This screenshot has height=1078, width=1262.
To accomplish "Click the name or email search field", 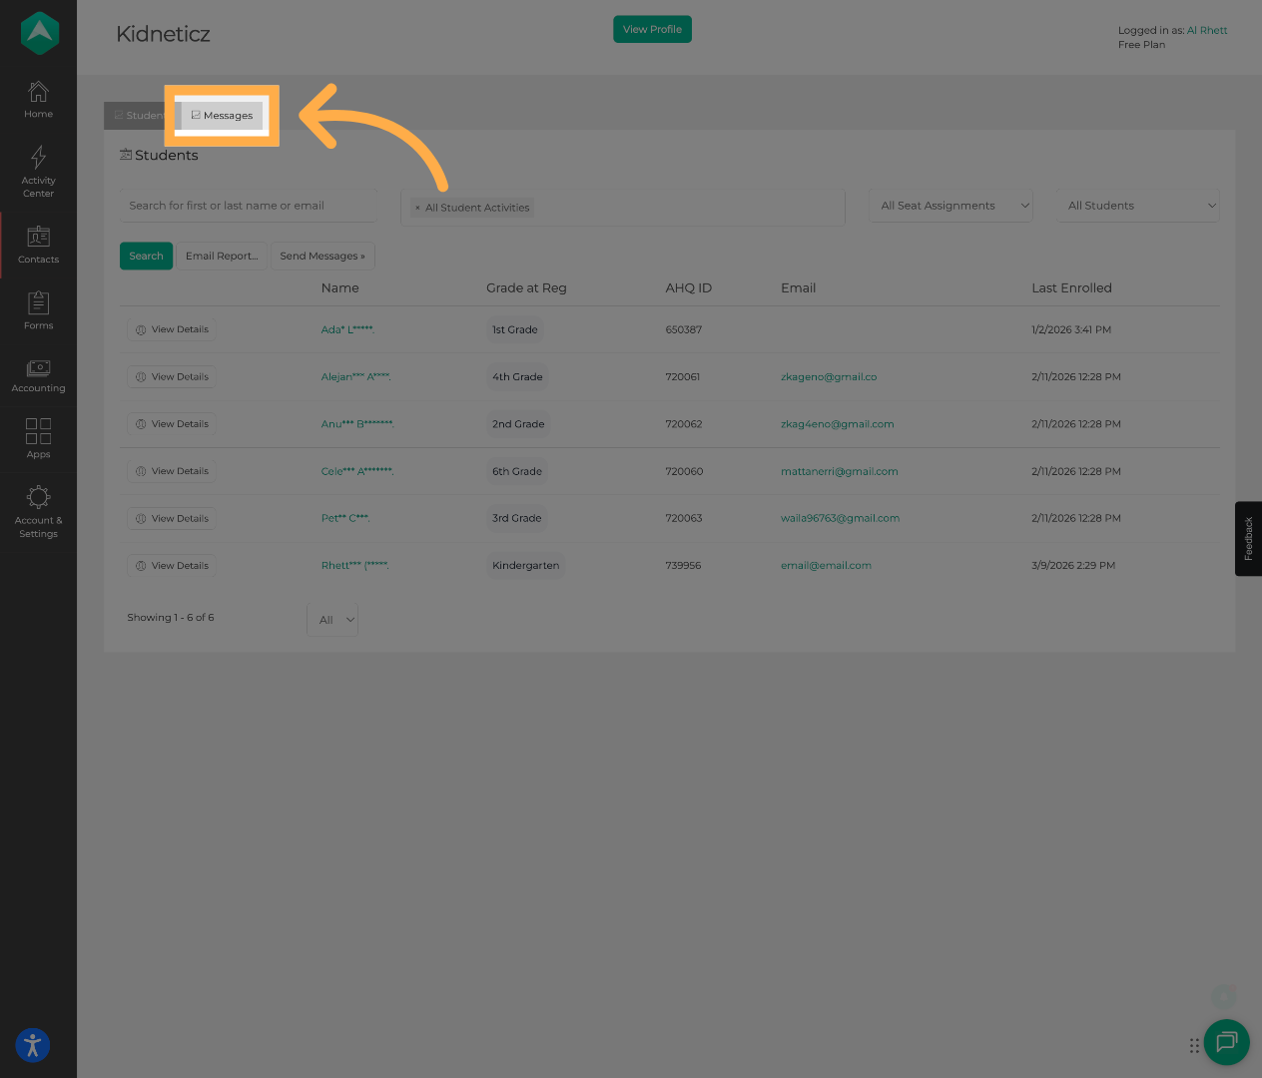I will (248, 206).
